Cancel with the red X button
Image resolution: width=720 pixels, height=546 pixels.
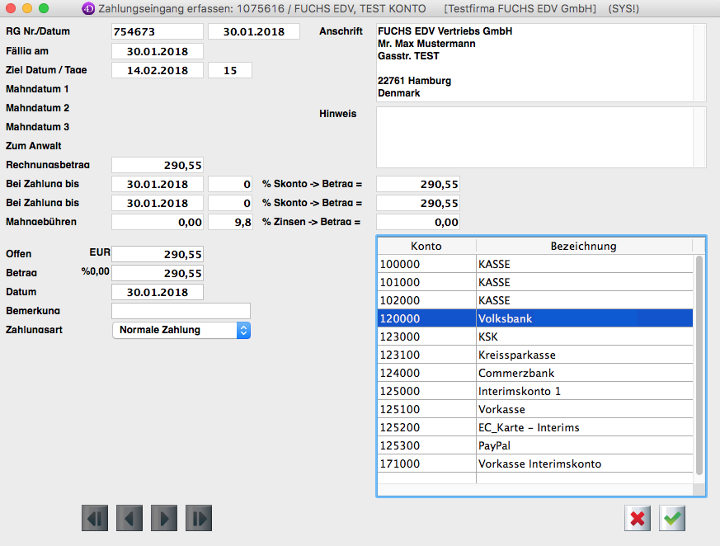638,518
